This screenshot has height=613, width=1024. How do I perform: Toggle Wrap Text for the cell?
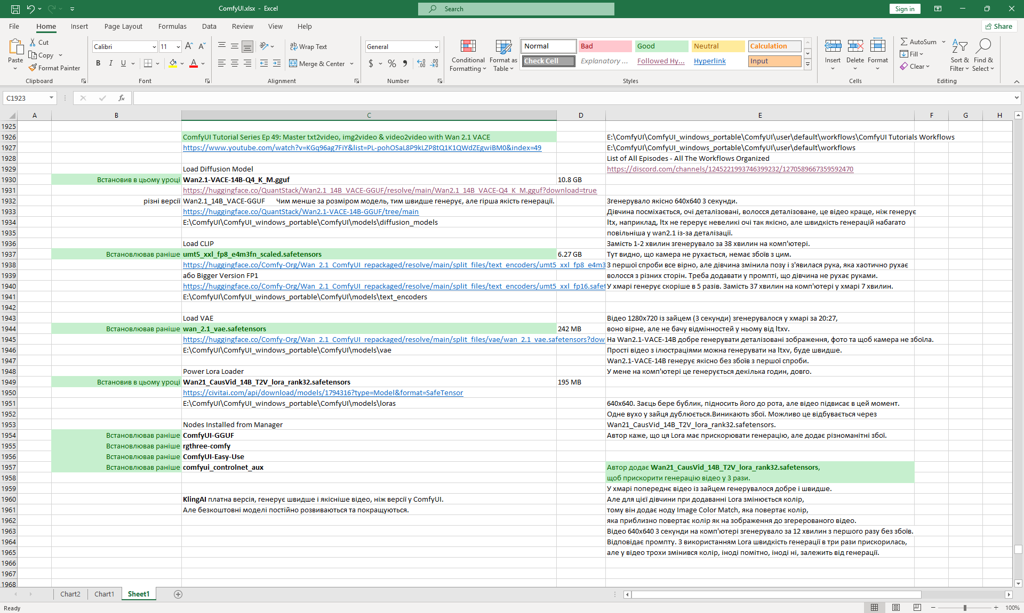[308, 46]
